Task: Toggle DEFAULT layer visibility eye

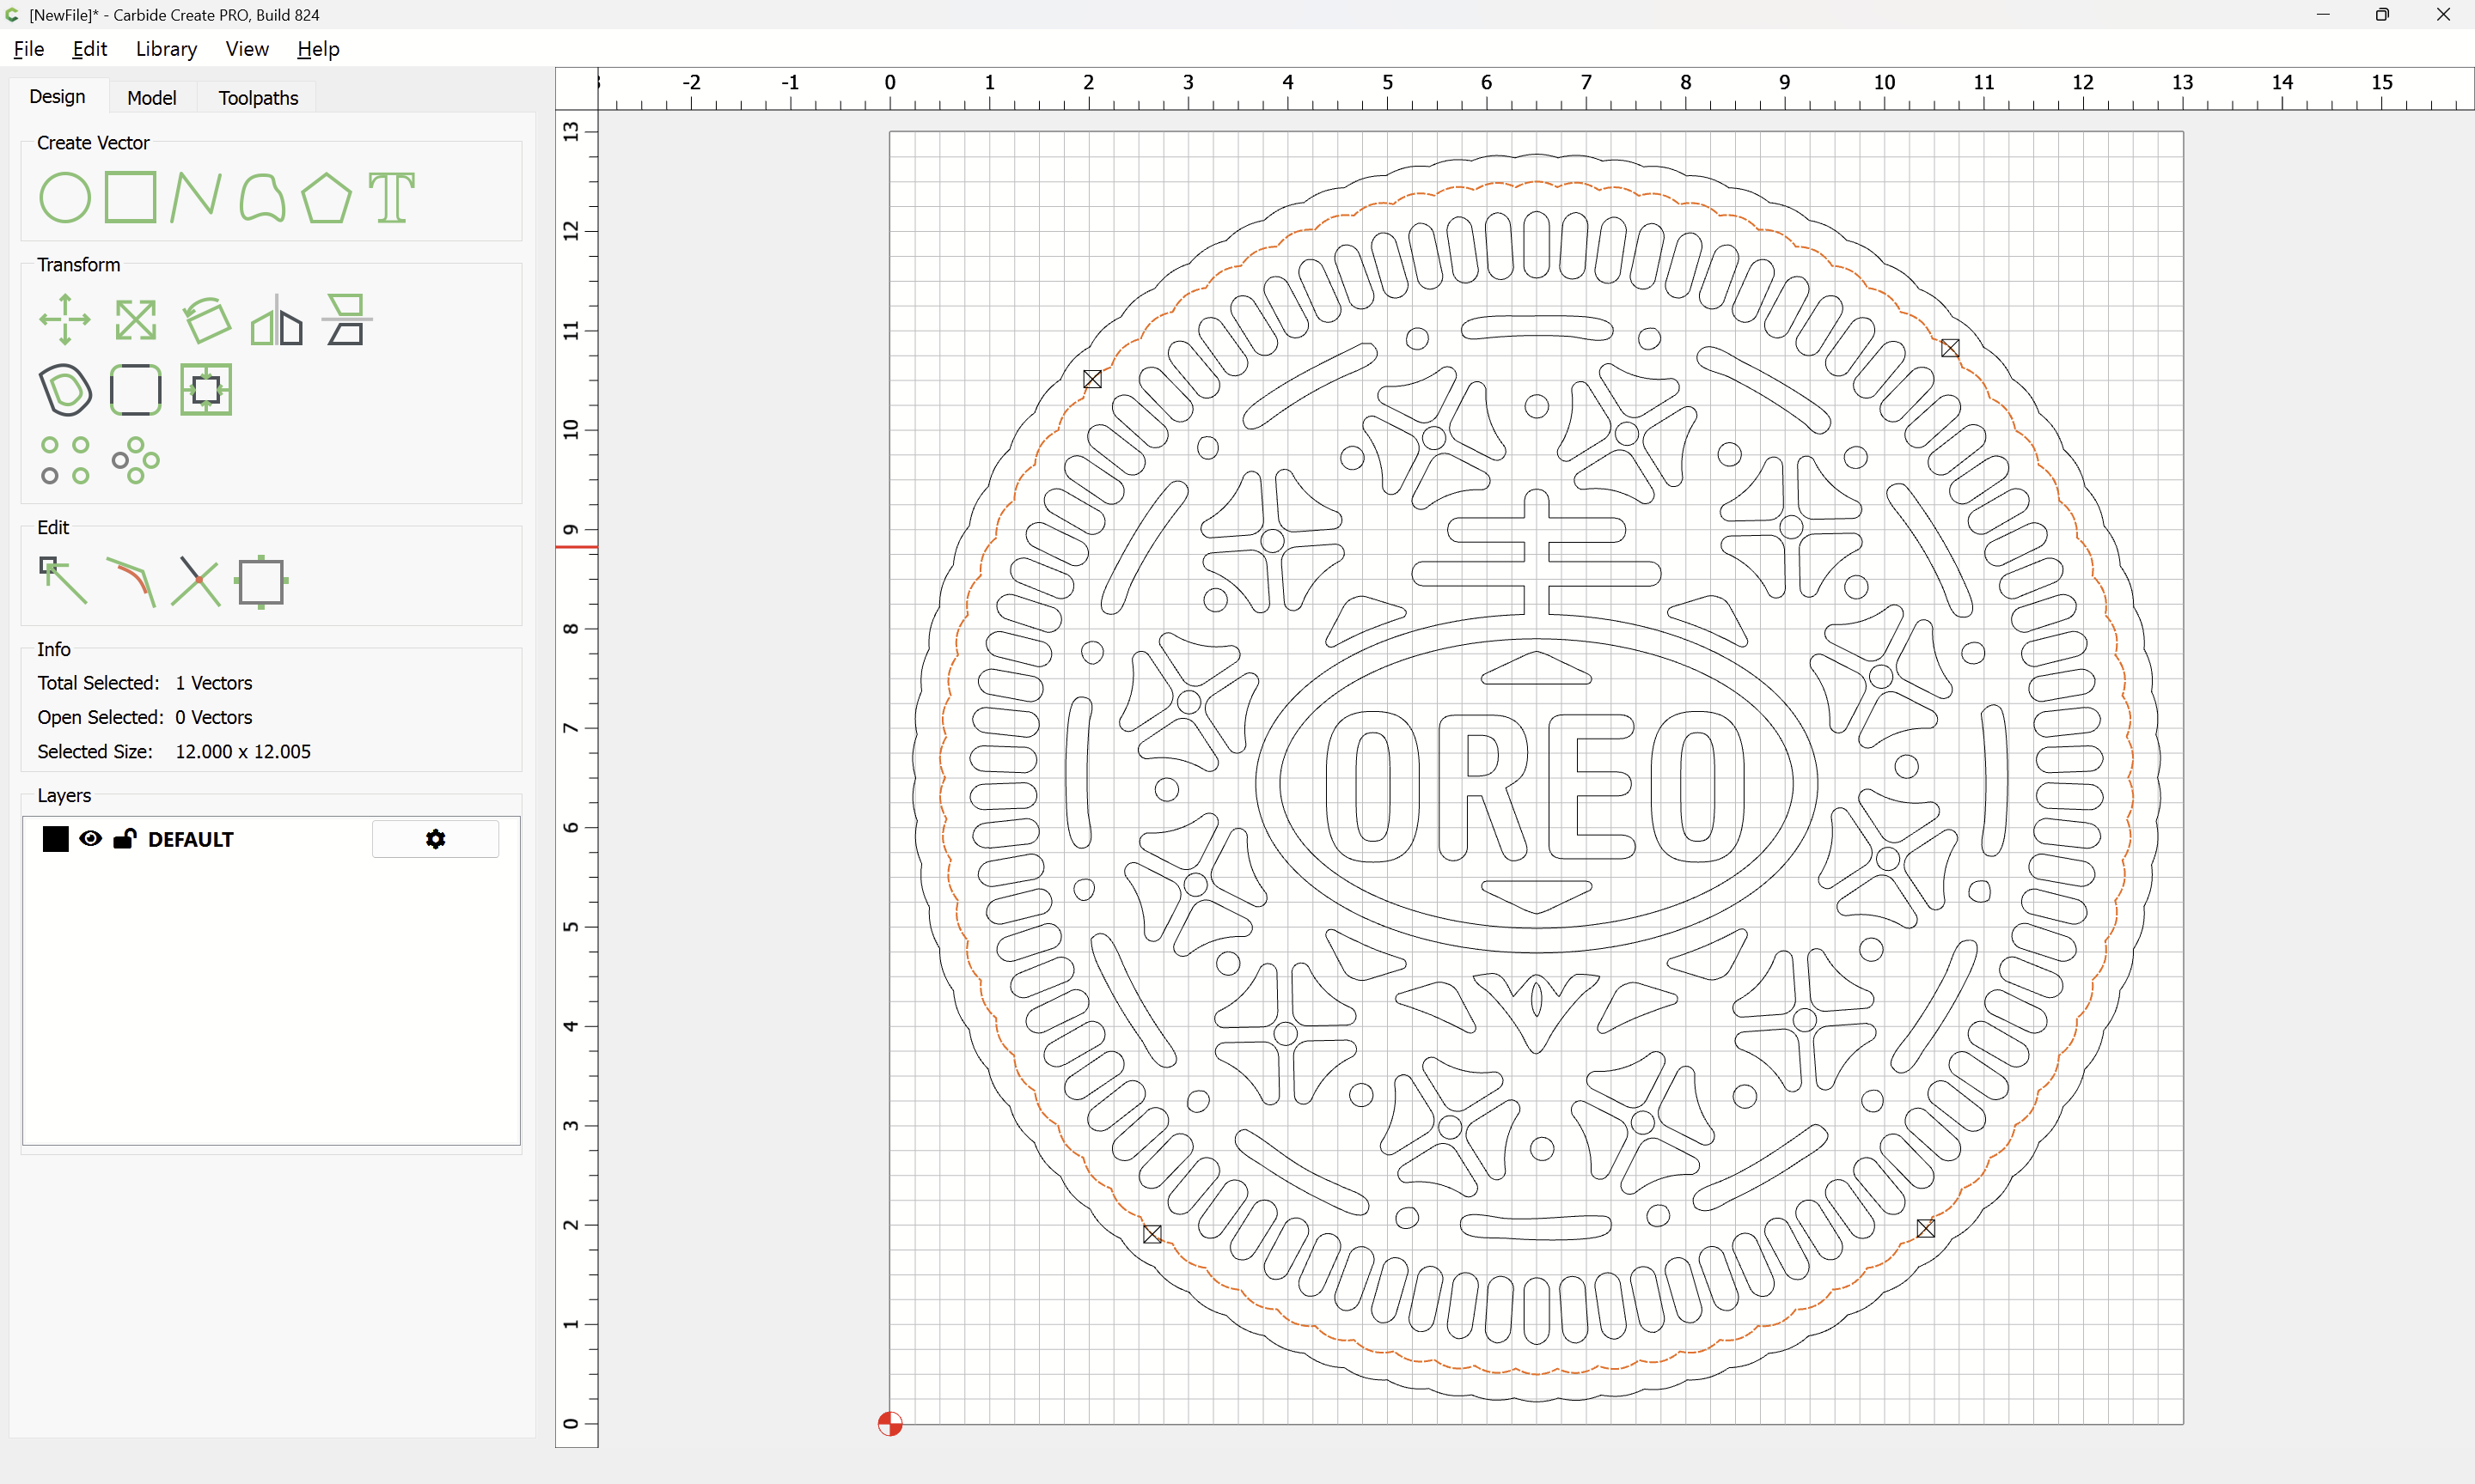Action: (x=90, y=839)
